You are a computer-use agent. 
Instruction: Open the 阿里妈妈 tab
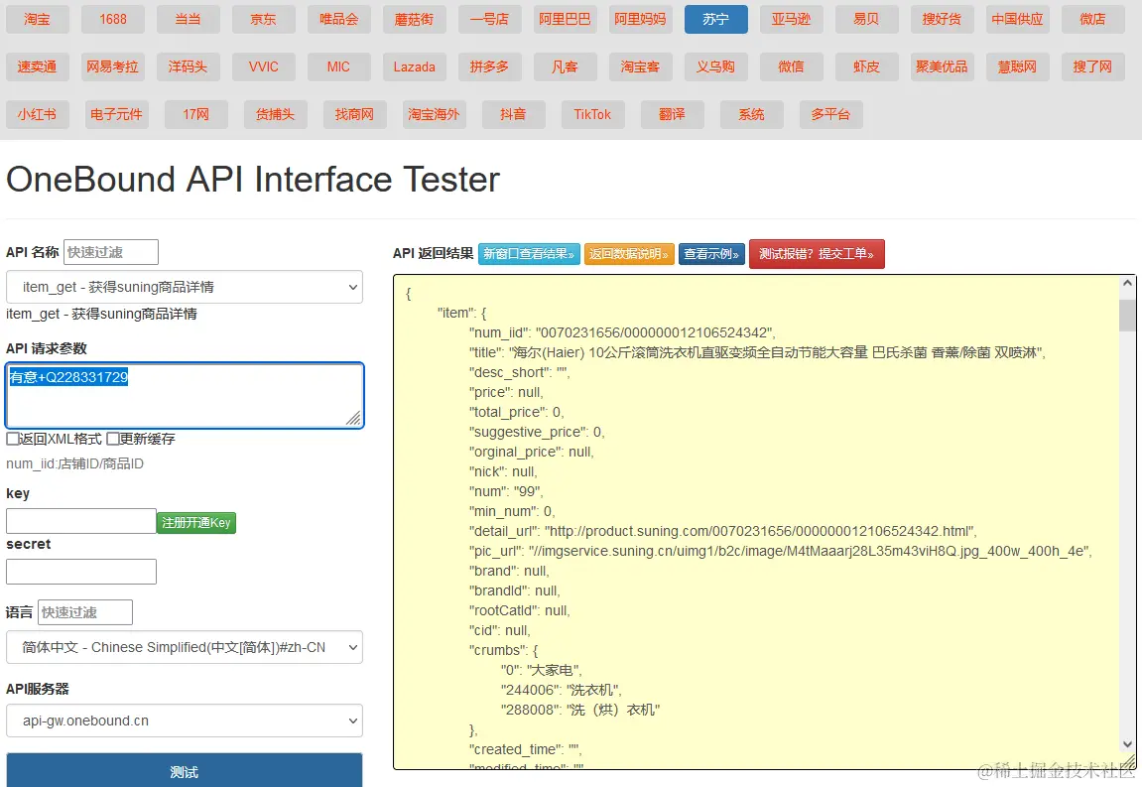click(x=640, y=20)
